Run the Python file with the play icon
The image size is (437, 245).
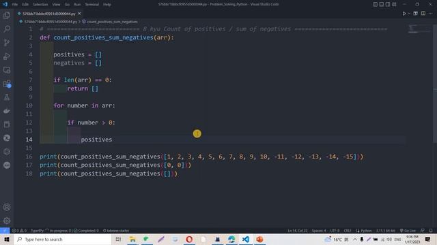pyautogui.click(x=404, y=14)
